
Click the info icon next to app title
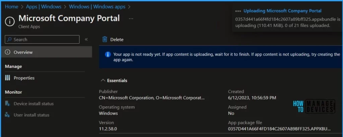click(x=10, y=22)
